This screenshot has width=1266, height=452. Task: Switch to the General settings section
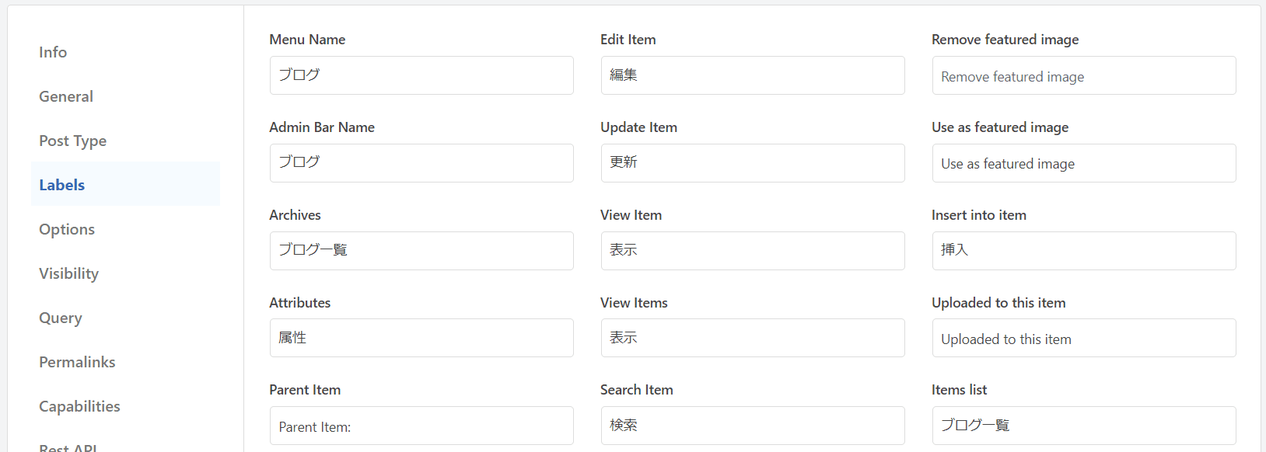[x=65, y=96]
